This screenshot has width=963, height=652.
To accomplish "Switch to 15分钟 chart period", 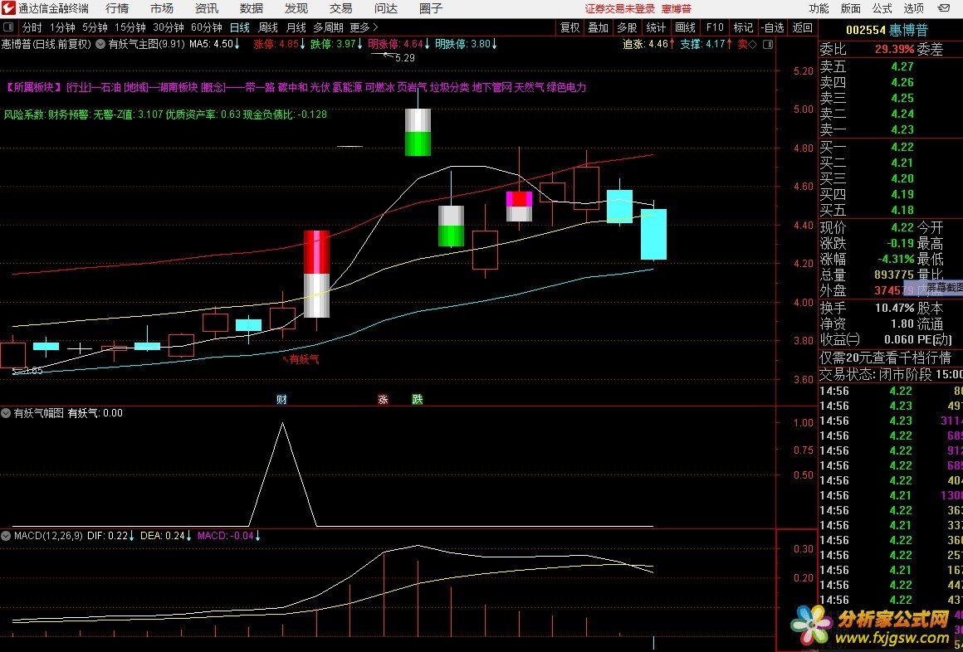I will 130,27.
